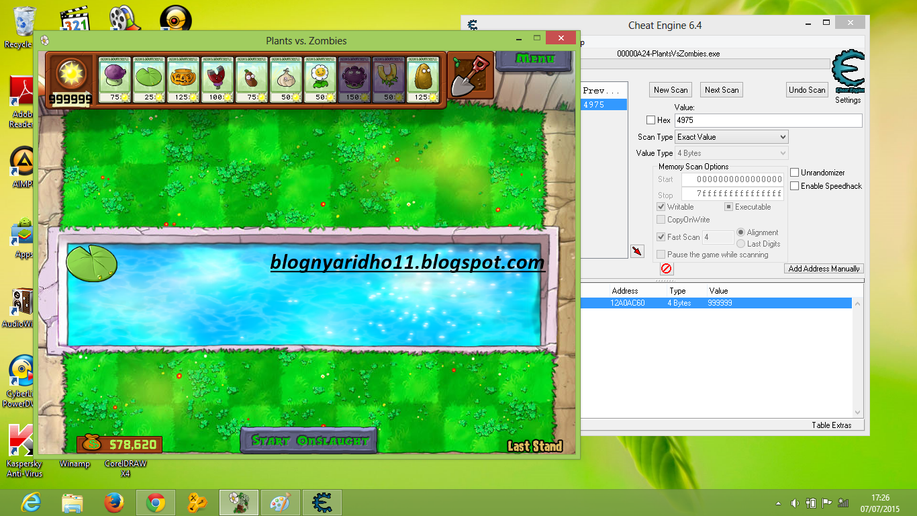Open File Explorer from taskbar
The image size is (917, 516).
tap(72, 503)
